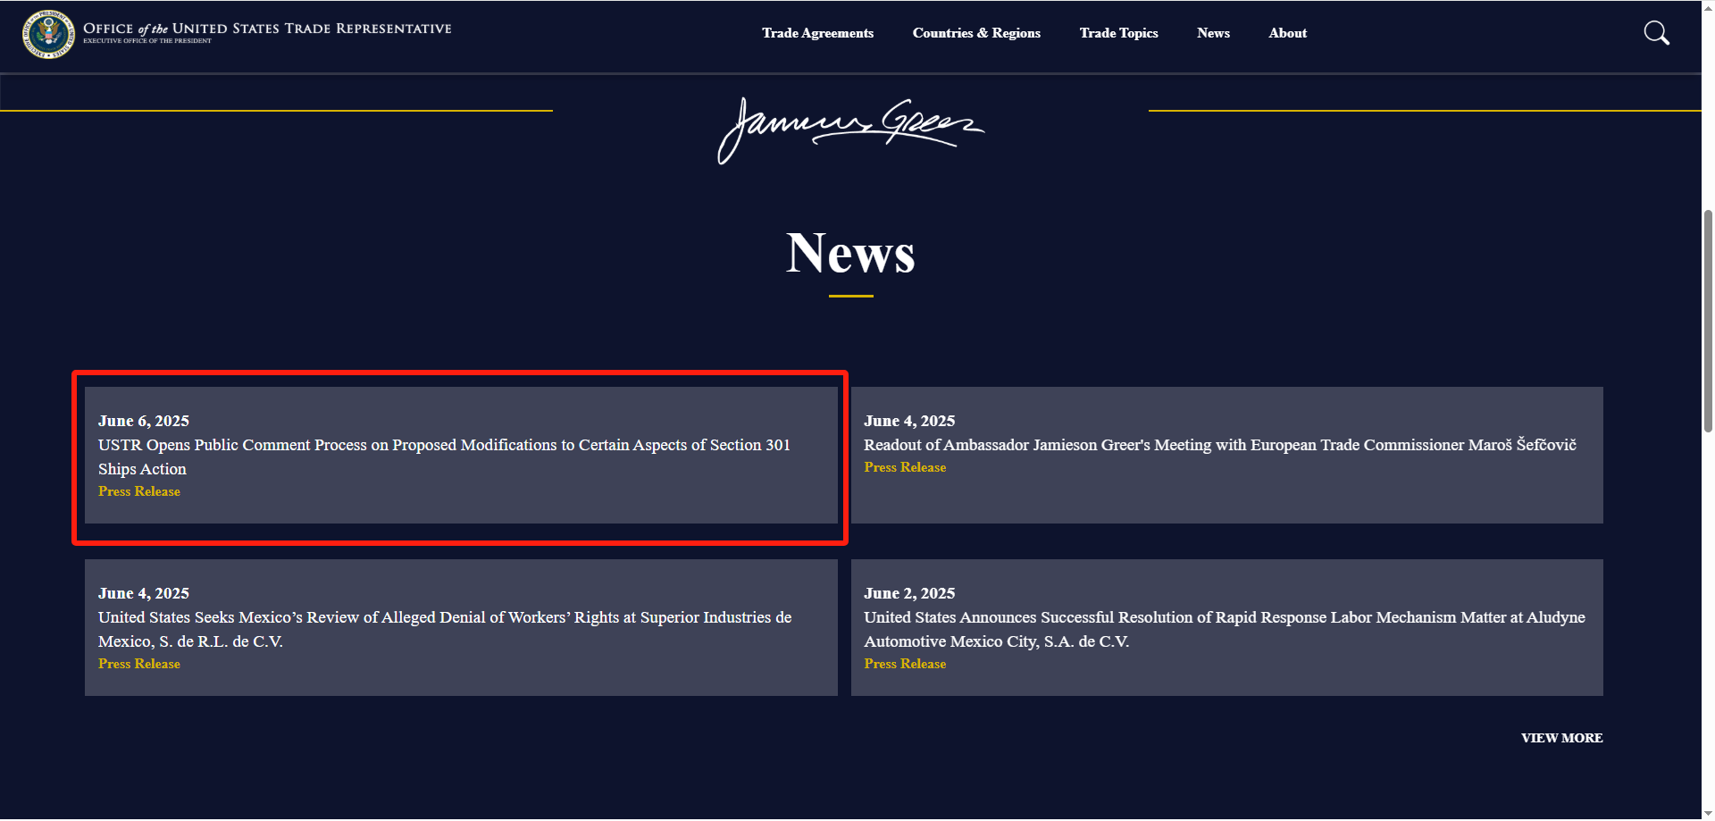This screenshot has width=1715, height=821.
Task: Click the magnifying glass search icon
Action: (1656, 33)
